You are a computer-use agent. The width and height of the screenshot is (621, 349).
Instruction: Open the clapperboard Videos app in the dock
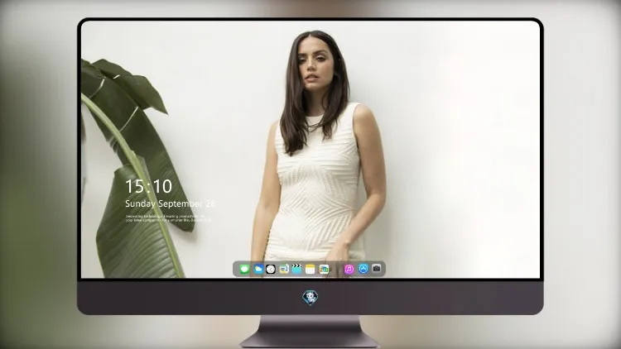[x=296, y=269]
